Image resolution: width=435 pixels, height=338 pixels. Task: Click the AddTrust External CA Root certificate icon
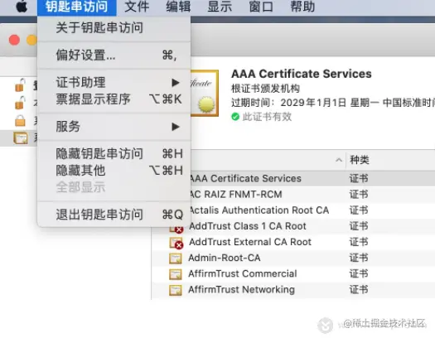(176, 243)
